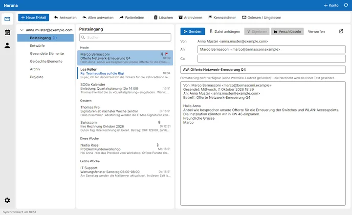The height and width of the screenshot is (215, 352).
Task: Toggle Verschlüsseln encryption
Action: [x=287, y=31]
